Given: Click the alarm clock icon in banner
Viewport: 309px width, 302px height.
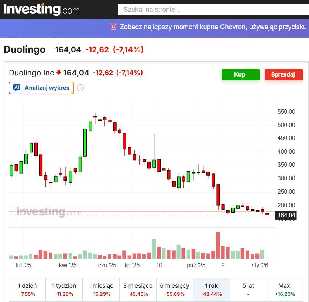Looking at the screenshot, I should click(x=113, y=27).
